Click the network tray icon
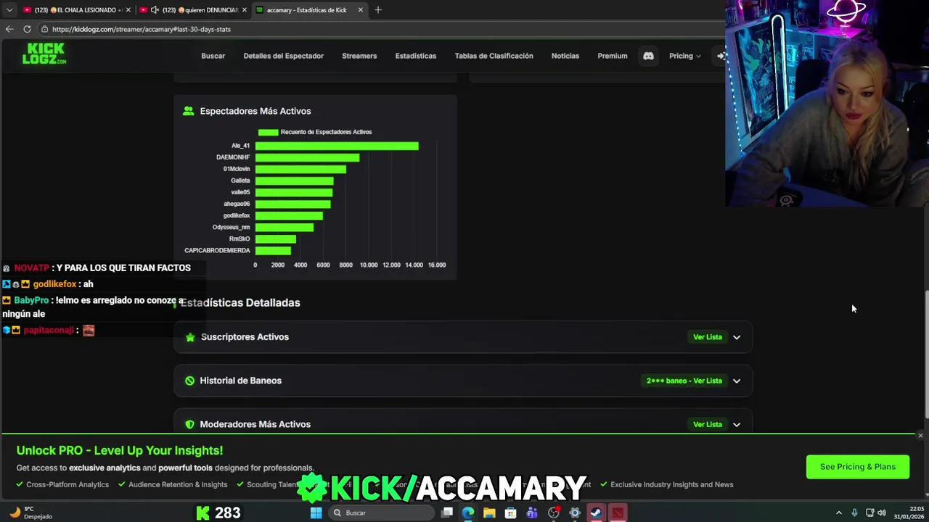929x522 pixels. 869,513
